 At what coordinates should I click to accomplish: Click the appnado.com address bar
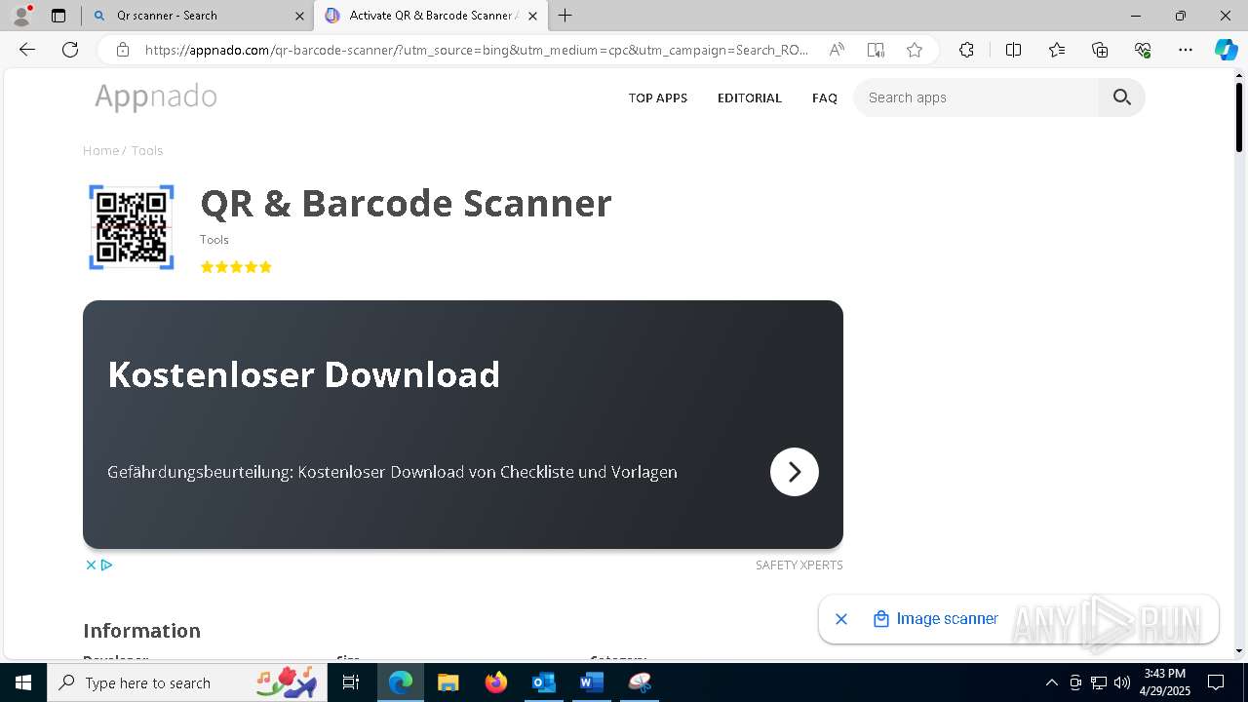(x=476, y=50)
